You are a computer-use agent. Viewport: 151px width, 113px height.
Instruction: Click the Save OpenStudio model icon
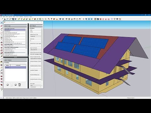click(8, 19)
